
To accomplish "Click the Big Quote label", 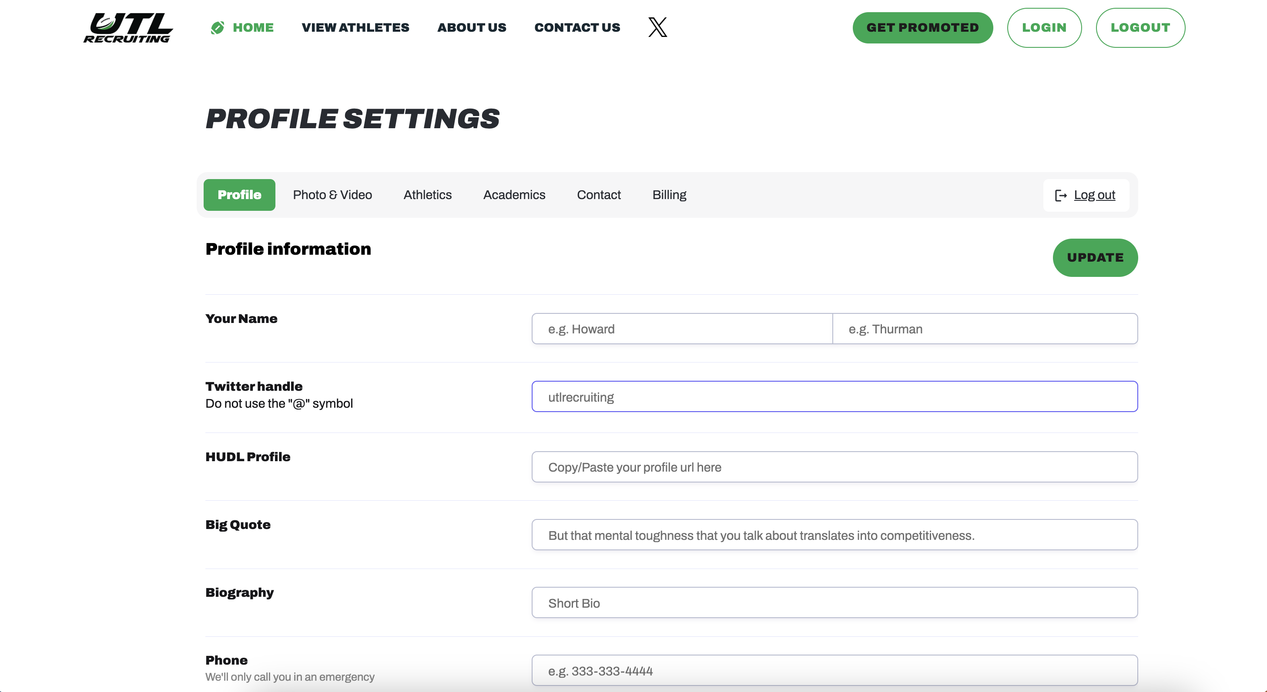I will coord(238,525).
